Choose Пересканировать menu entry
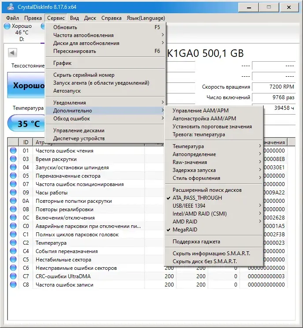This screenshot has height=328, width=303. [105, 51]
